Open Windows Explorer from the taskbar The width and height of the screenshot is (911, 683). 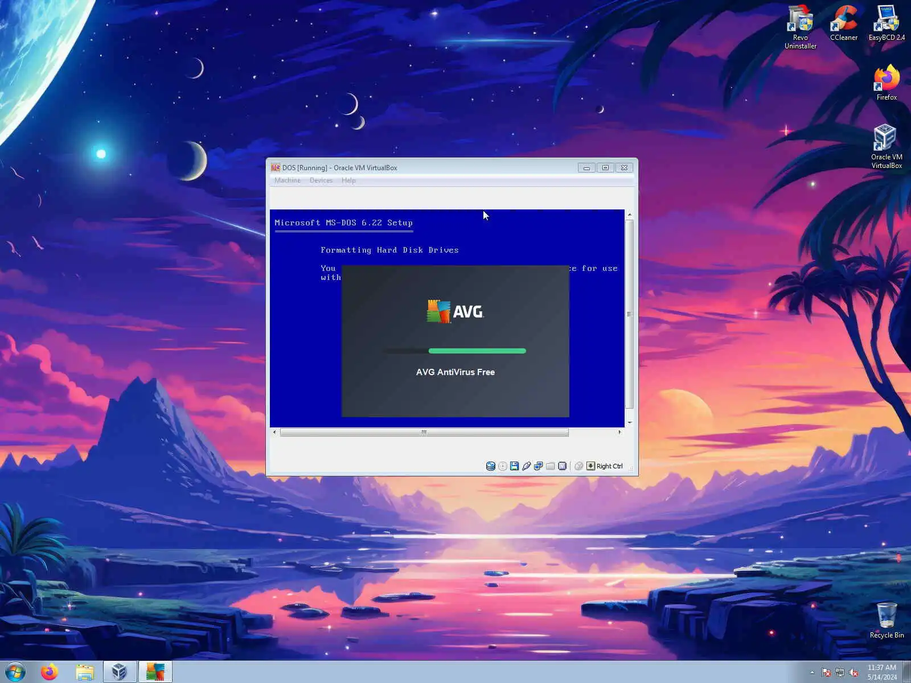click(85, 672)
